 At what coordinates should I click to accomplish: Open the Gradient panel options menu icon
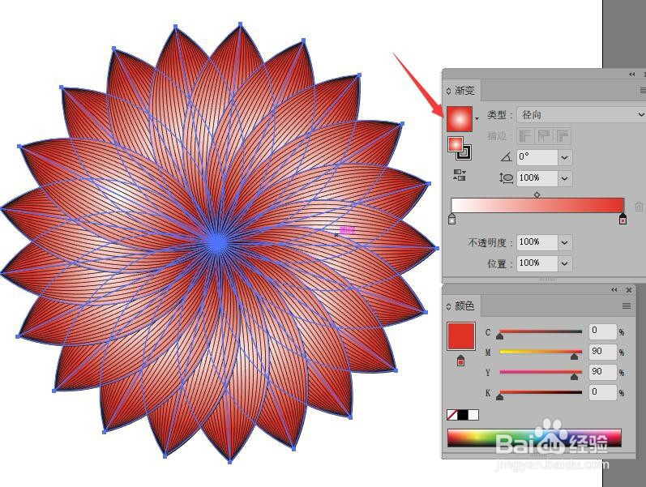click(643, 90)
